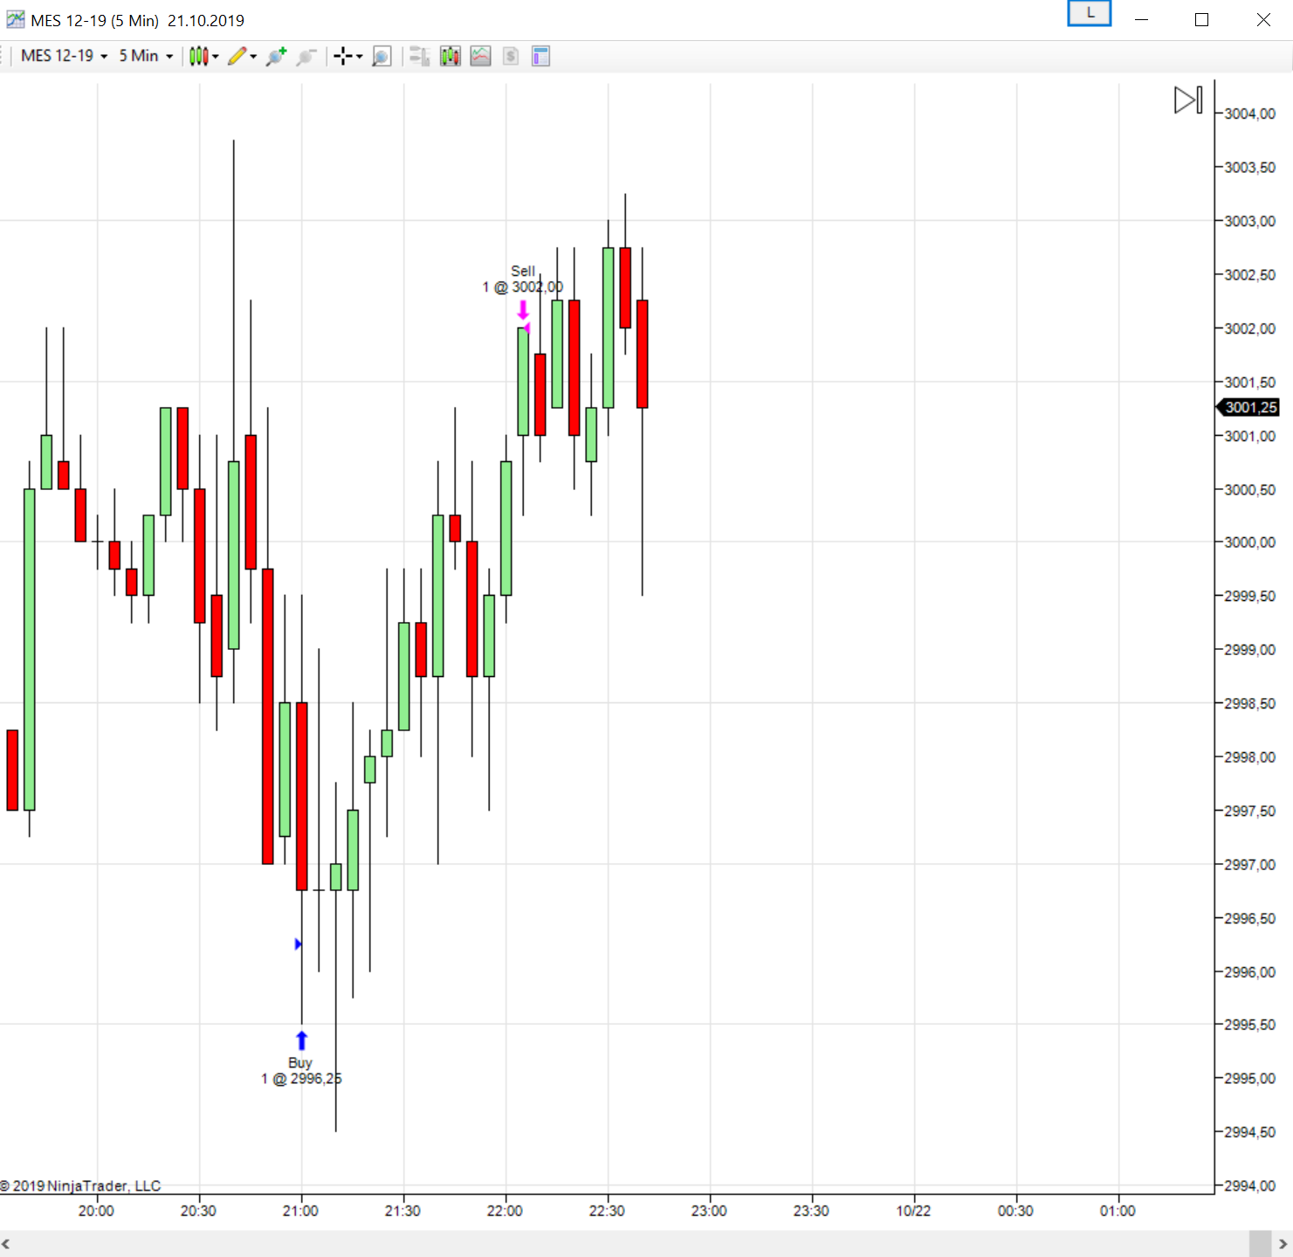Open the Strategies dollar icon
The width and height of the screenshot is (1293, 1257).
coord(511,57)
